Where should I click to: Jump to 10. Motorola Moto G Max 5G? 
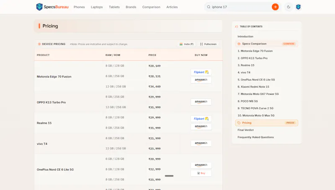tap(256, 115)
